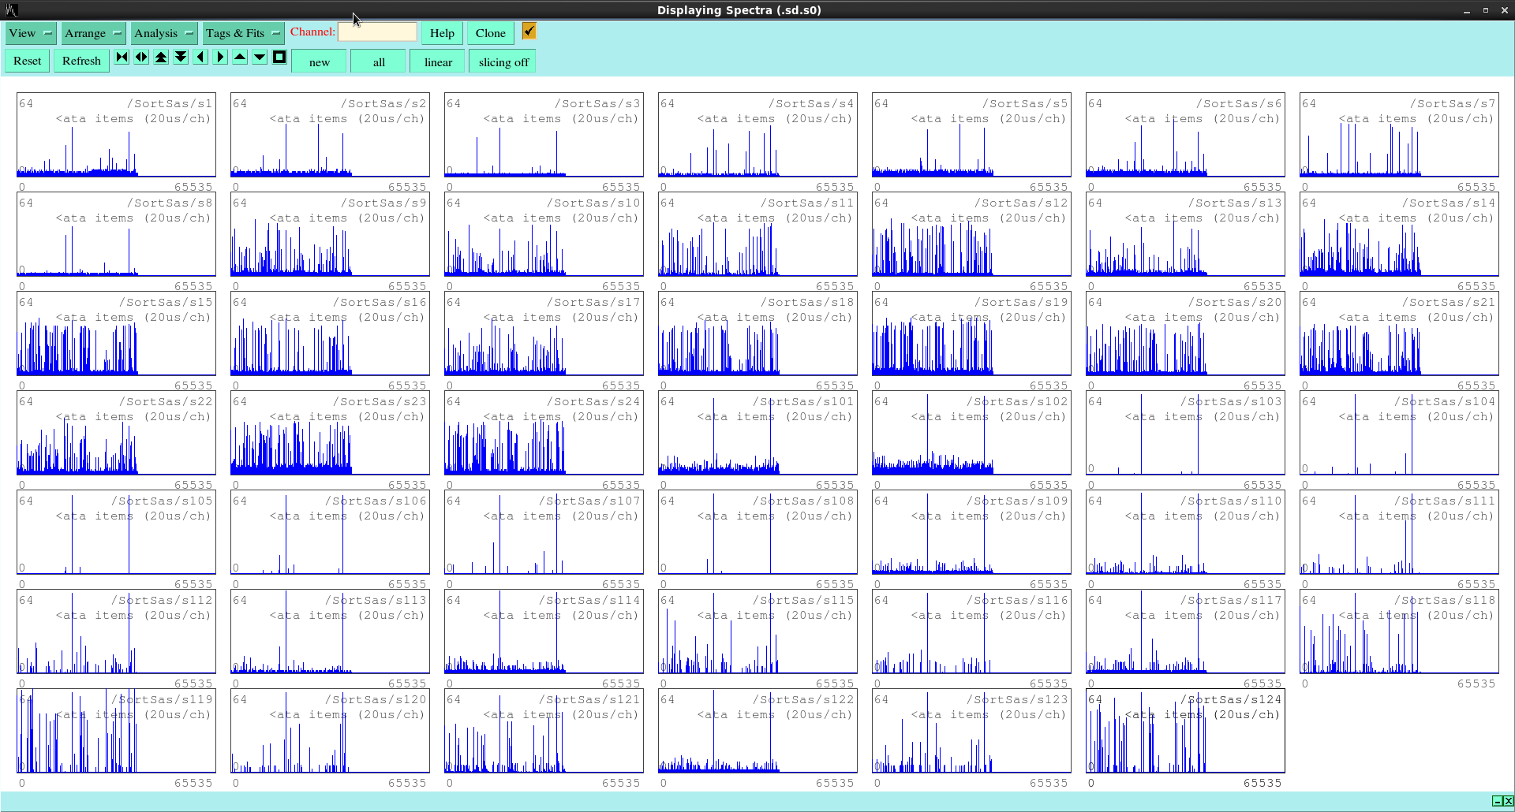Select the /SortSas/s102 spectrum plot

tap(971, 433)
